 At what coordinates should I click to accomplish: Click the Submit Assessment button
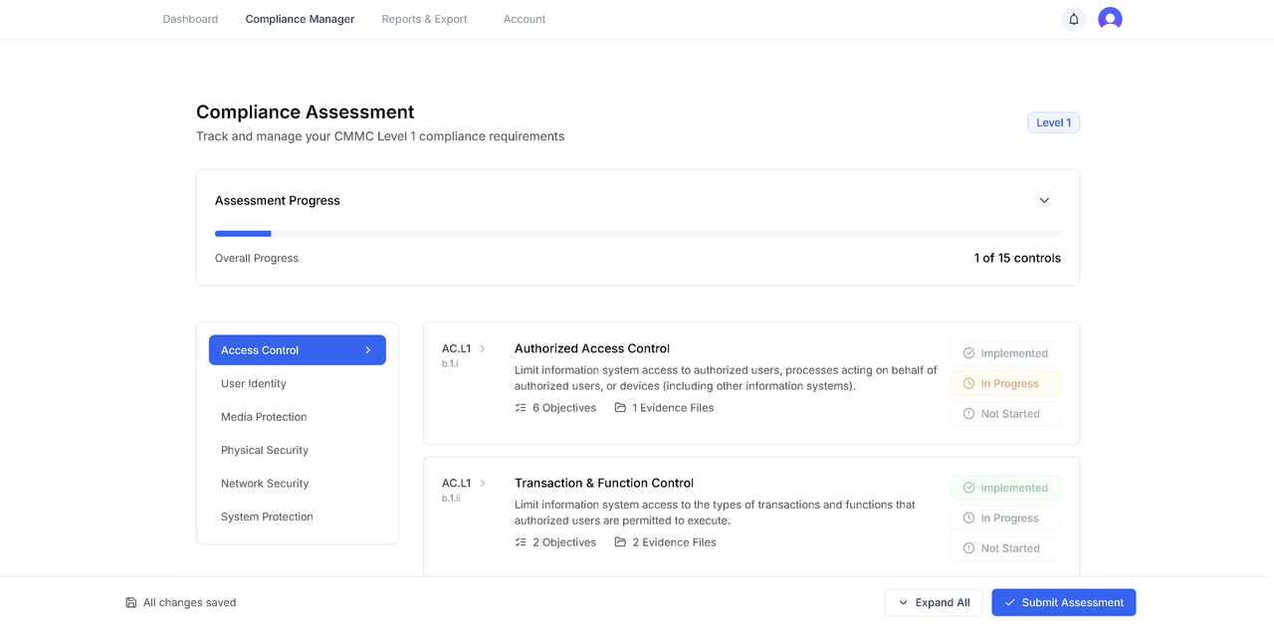click(x=1063, y=602)
